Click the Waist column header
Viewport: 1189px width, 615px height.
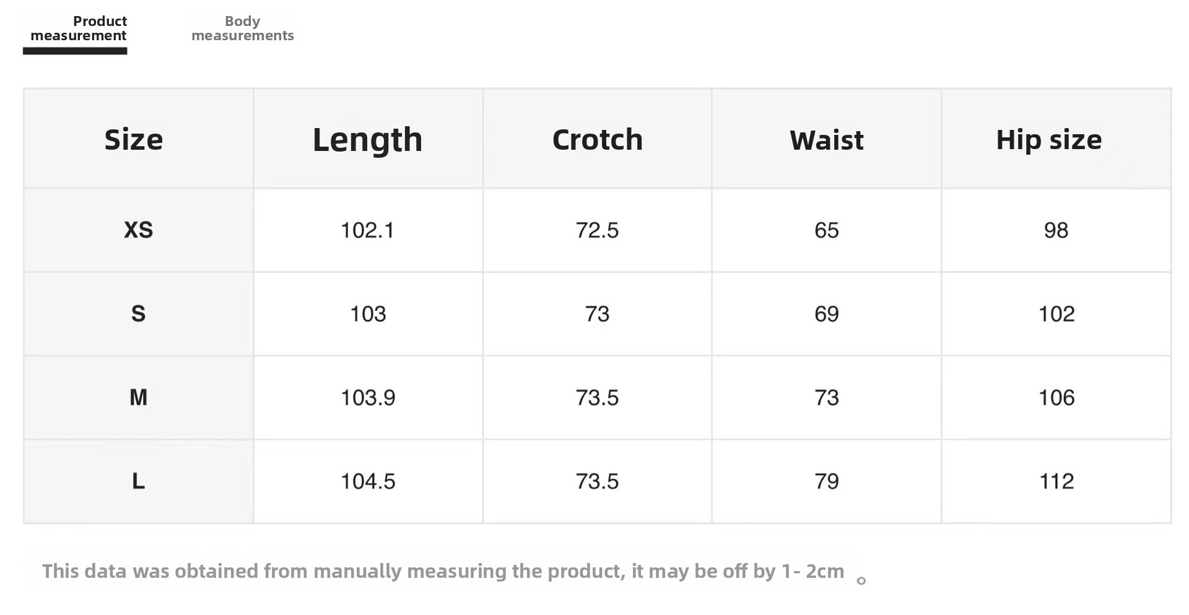[x=826, y=140]
